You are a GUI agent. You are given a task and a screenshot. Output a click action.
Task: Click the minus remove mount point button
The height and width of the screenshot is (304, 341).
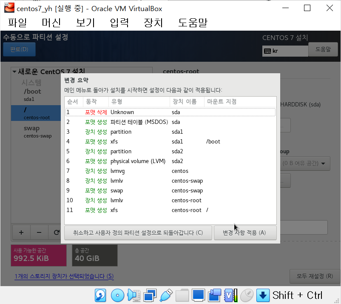tap(39, 232)
